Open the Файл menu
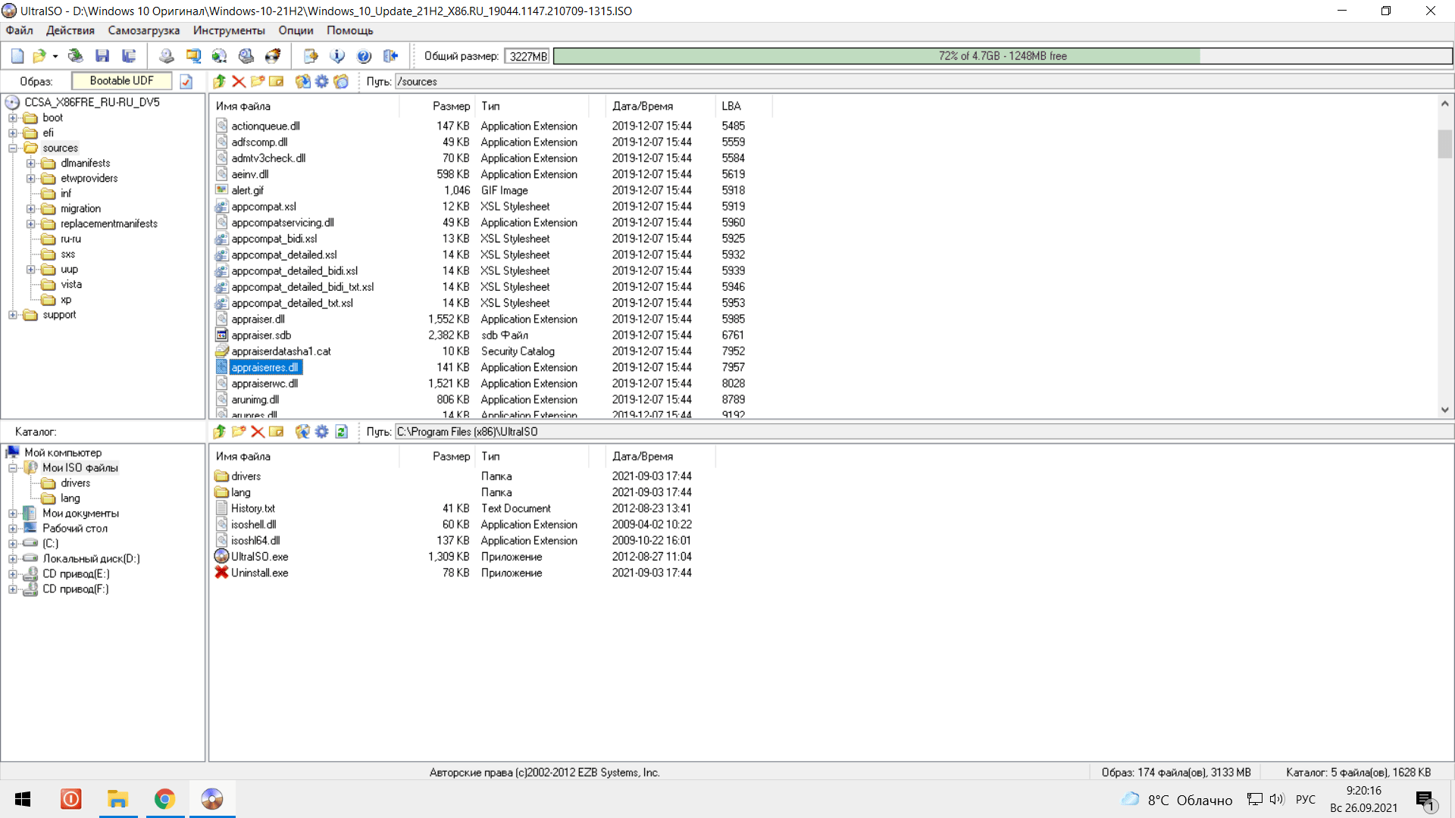 pos(19,30)
